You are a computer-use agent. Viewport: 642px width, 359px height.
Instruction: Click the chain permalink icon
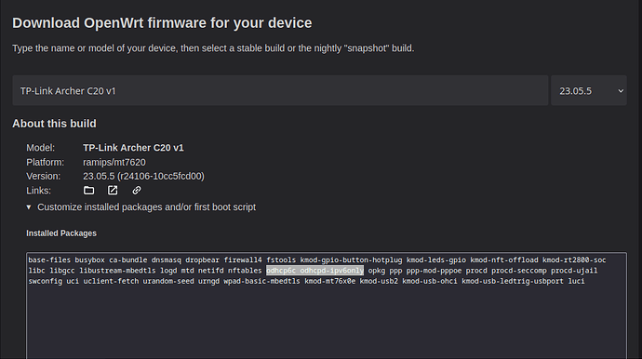pos(137,191)
